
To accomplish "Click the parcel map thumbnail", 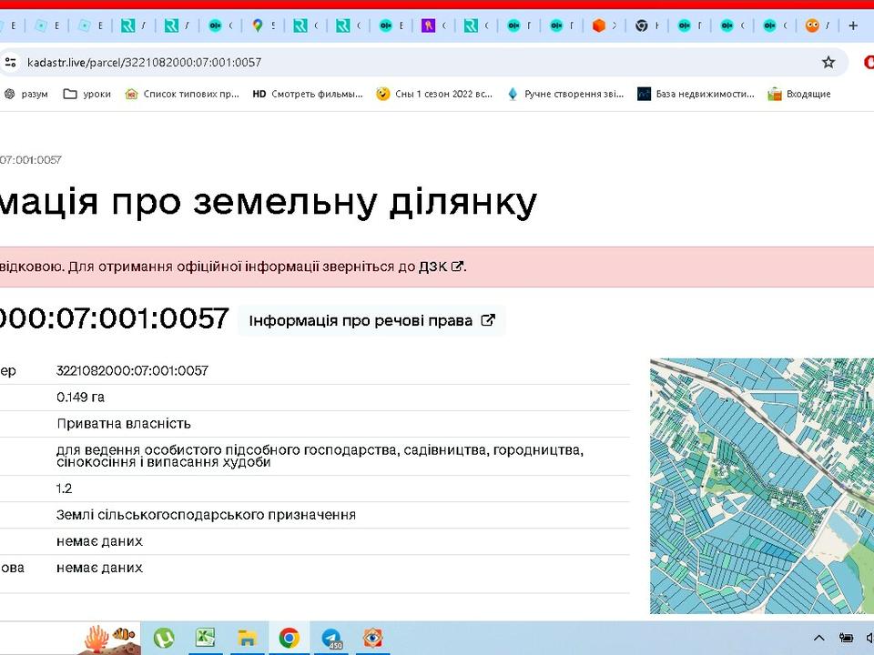I will (761, 485).
